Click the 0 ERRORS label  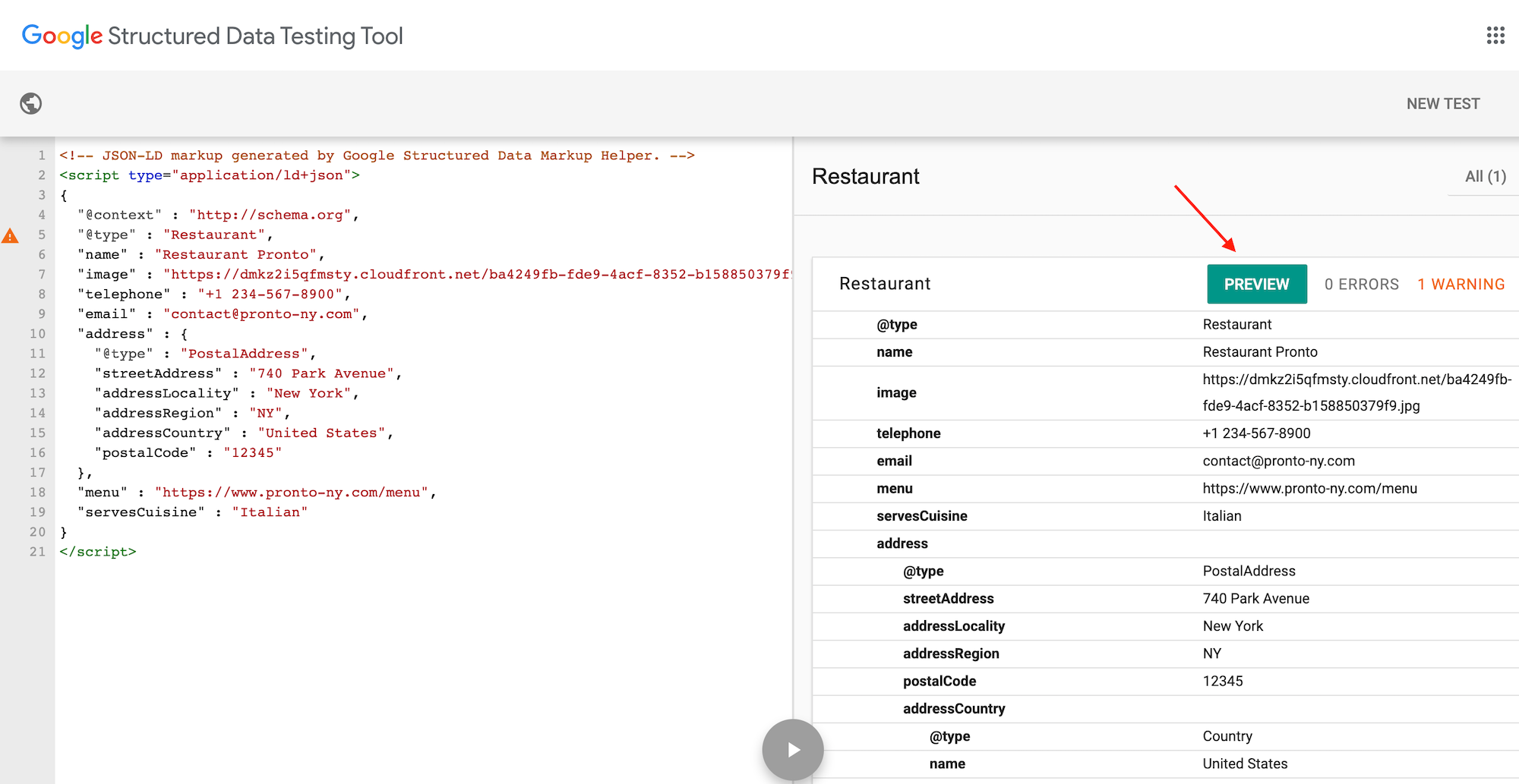point(1361,284)
